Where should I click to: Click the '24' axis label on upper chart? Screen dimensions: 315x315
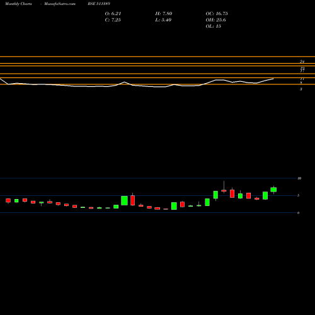[x=302, y=62]
